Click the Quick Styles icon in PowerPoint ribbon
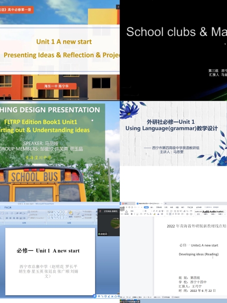The height and width of the screenshot is (303, 227). click(x=77, y=214)
